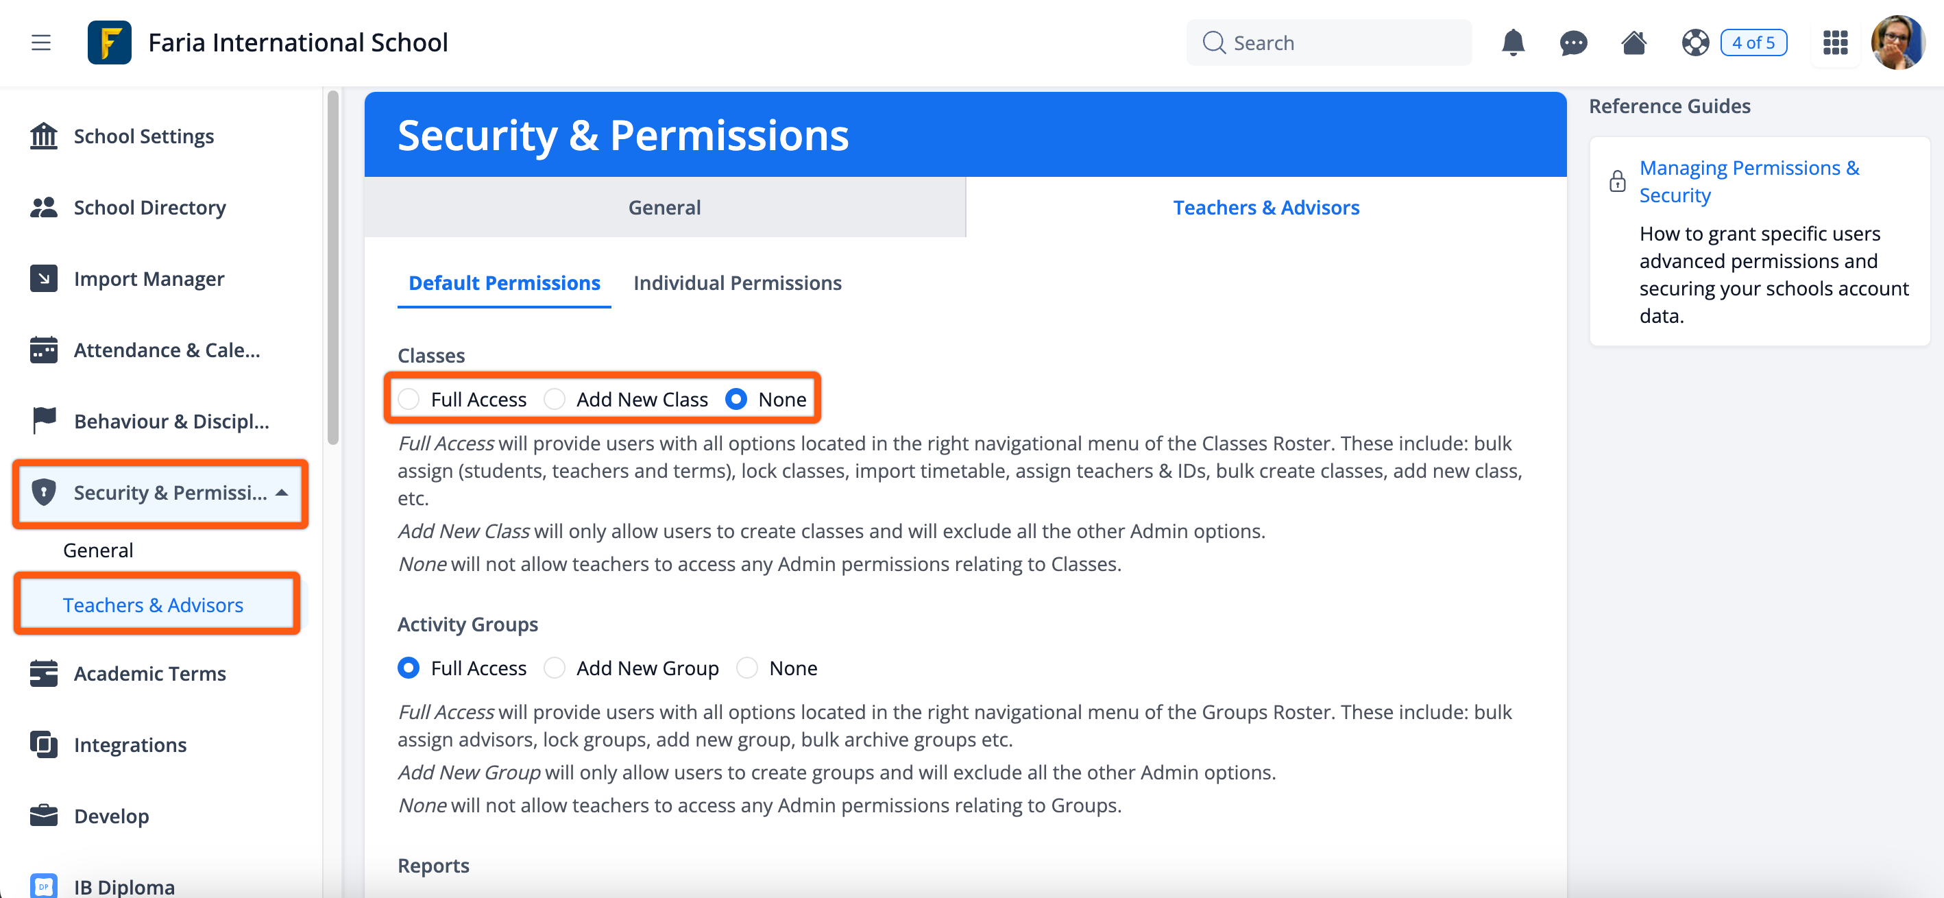Click the Faria logo icon
Screen dimensions: 1944x898
tap(110, 43)
